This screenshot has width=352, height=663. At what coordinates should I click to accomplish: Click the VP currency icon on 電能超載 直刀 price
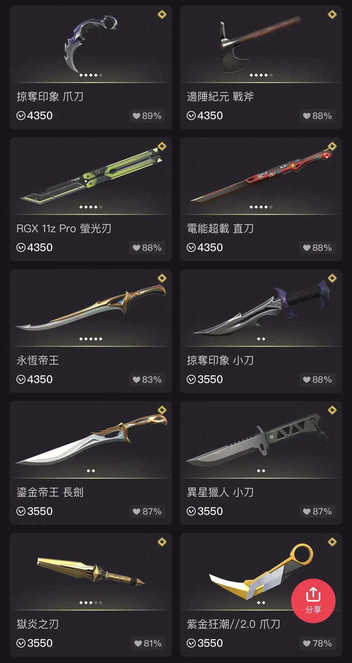(x=191, y=248)
